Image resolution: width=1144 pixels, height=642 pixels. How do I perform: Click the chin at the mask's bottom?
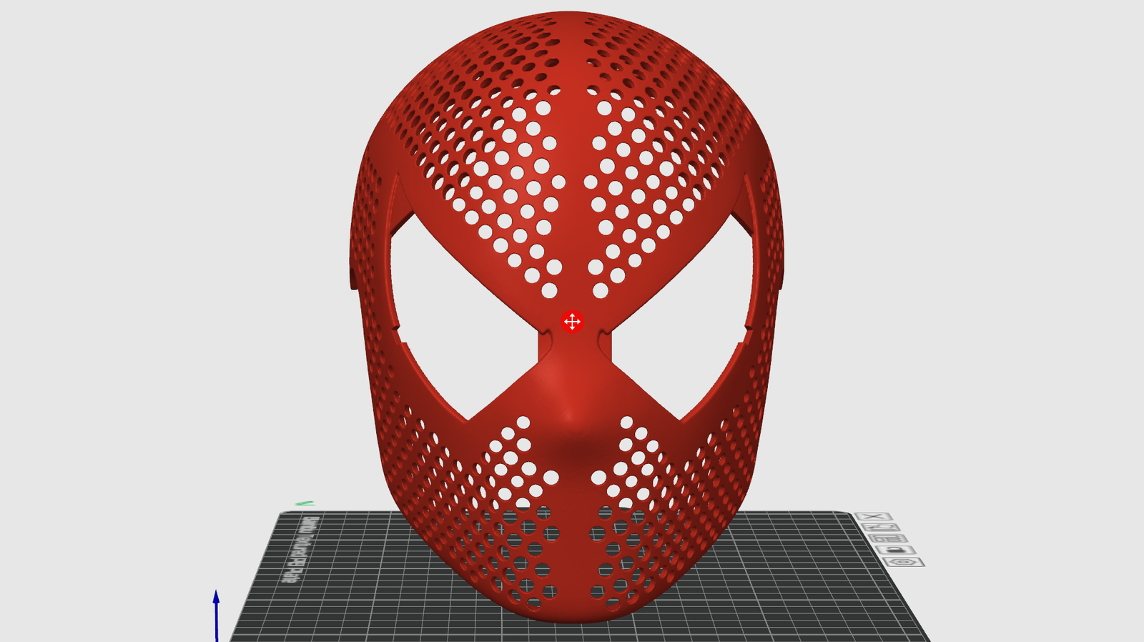click(x=572, y=611)
